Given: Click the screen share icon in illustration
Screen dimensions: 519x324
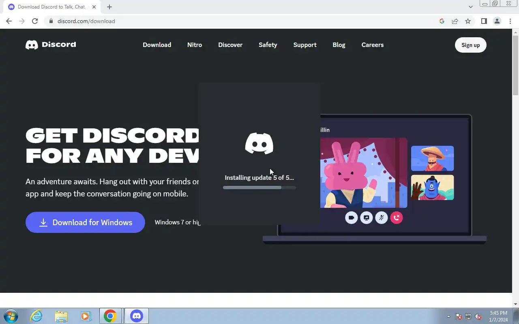Looking at the screenshot, I should click(366, 217).
